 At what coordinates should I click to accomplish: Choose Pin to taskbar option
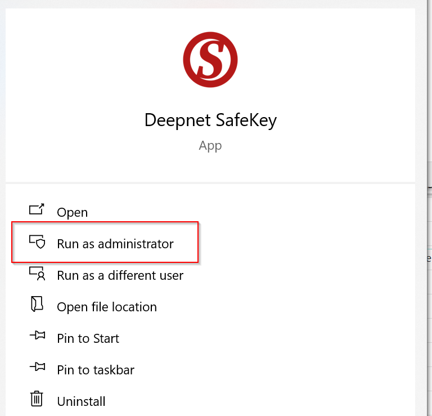(x=96, y=370)
